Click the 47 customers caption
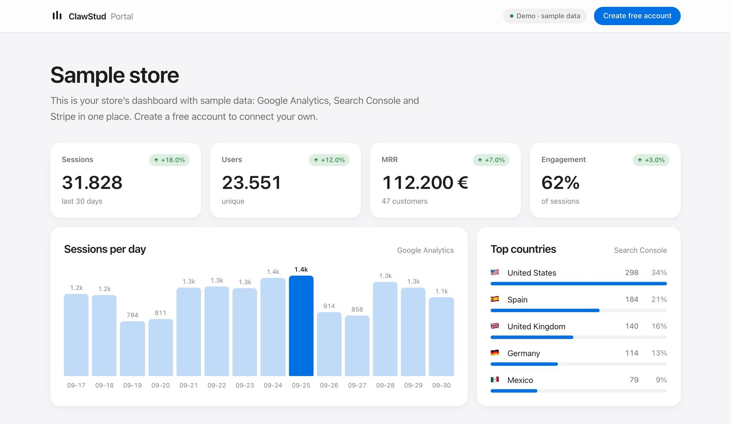Screen dimensions: 731x424 (x=405, y=201)
